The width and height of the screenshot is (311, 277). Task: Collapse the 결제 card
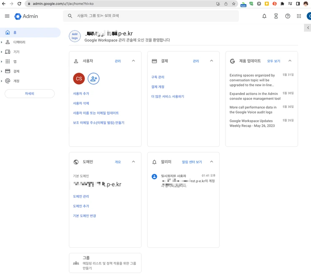(211, 61)
